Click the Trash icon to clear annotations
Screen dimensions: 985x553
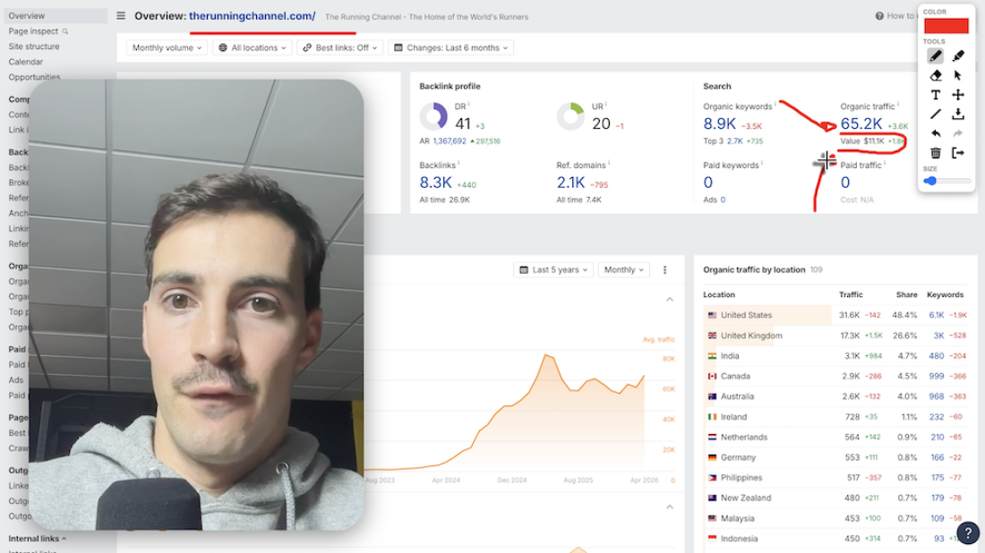click(x=936, y=152)
